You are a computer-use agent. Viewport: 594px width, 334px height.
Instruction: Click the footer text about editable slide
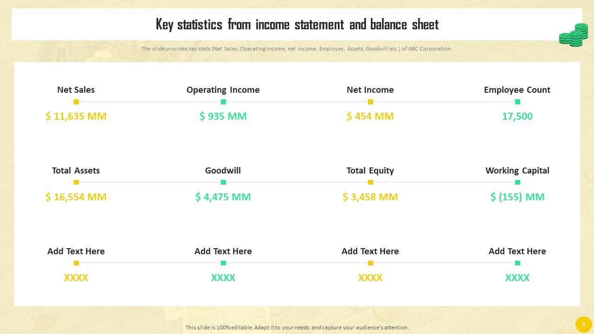tap(297, 328)
